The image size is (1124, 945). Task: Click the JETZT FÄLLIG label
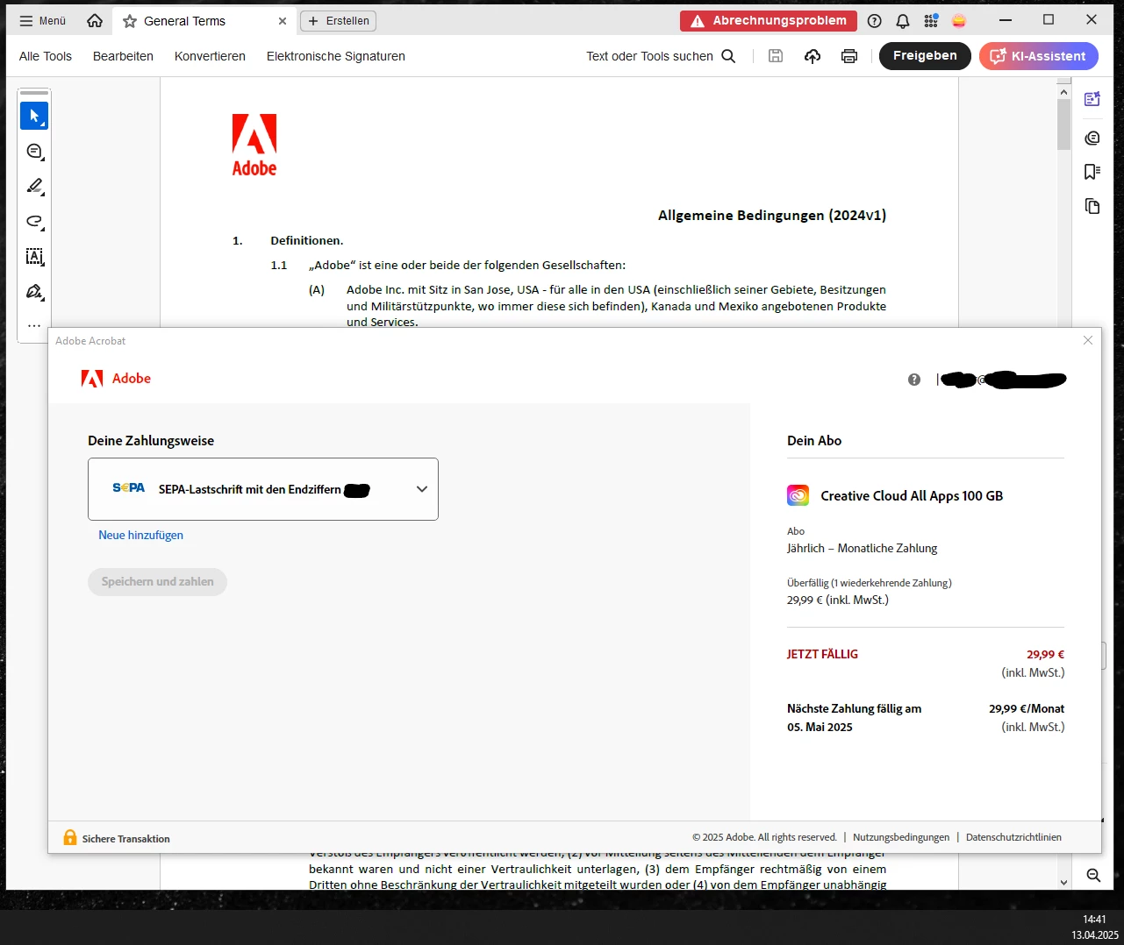[822, 654]
